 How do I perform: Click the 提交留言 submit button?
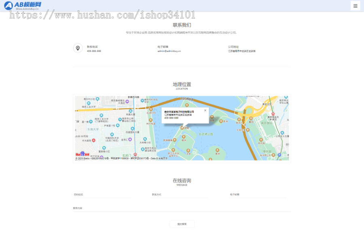pos(182,224)
